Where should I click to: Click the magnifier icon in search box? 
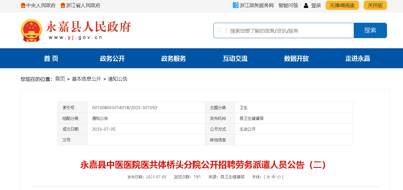click(x=220, y=30)
